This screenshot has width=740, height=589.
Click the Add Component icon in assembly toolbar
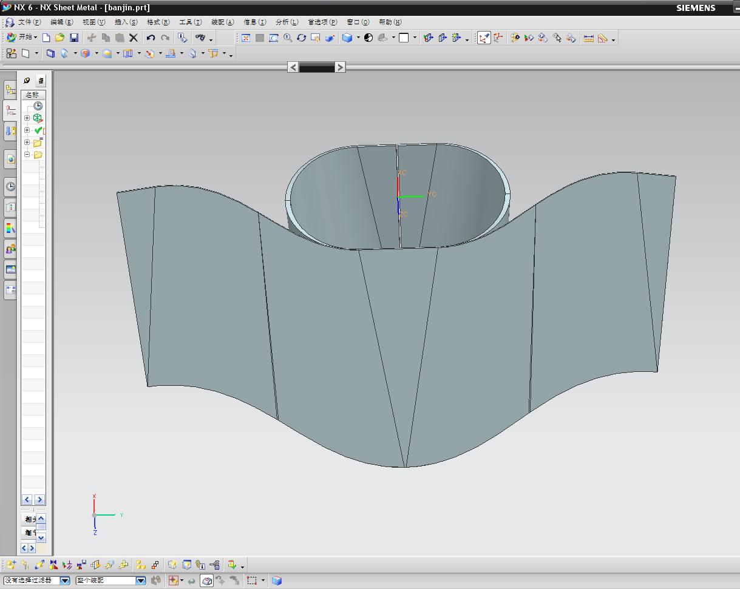[x=12, y=565]
